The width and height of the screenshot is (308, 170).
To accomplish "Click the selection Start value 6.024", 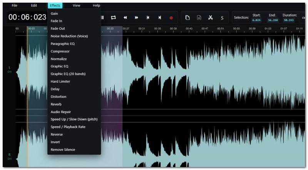I will click(x=256, y=20).
